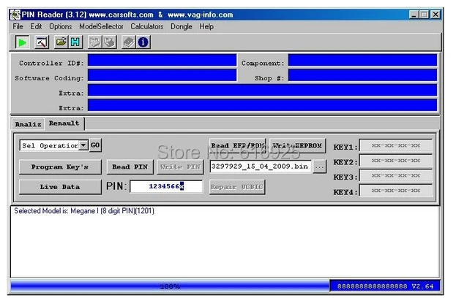
Task: Open the File menu
Action: pyautogui.click(x=18, y=27)
